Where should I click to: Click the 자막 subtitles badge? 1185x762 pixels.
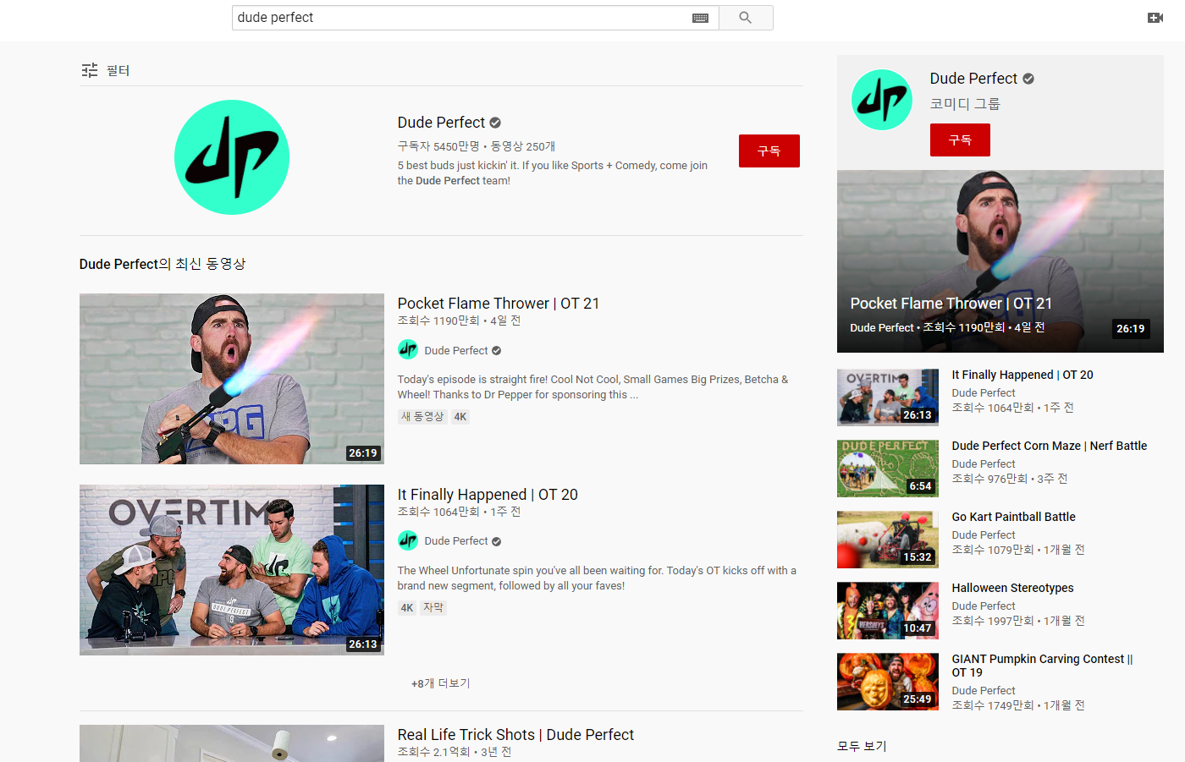pos(433,608)
